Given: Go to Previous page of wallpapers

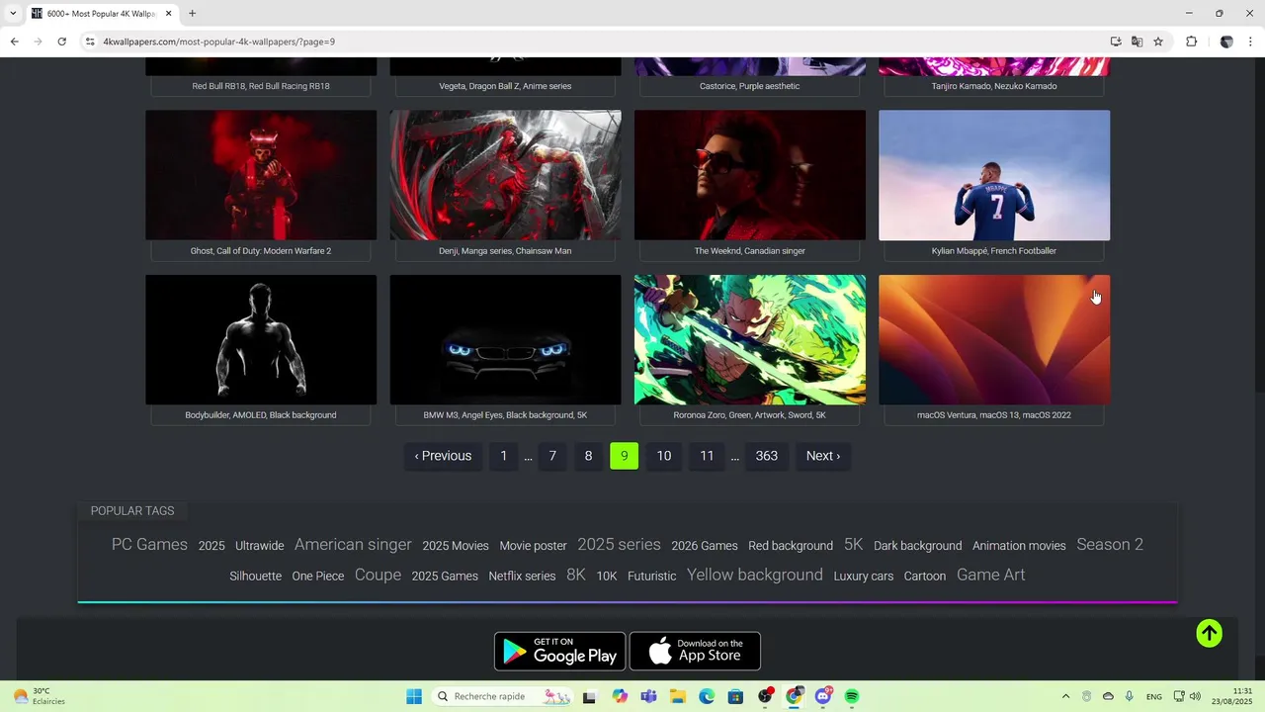Looking at the screenshot, I should point(443,456).
